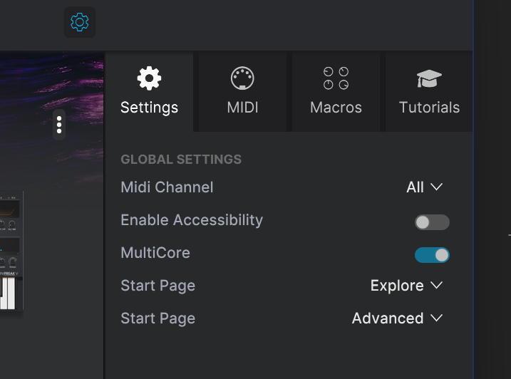
Task: Disable the MultiCore toggle switch
Action: click(x=432, y=255)
